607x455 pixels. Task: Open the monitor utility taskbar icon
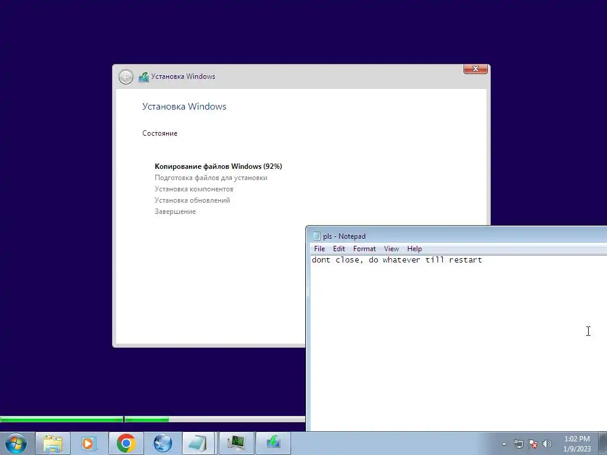coord(236,443)
